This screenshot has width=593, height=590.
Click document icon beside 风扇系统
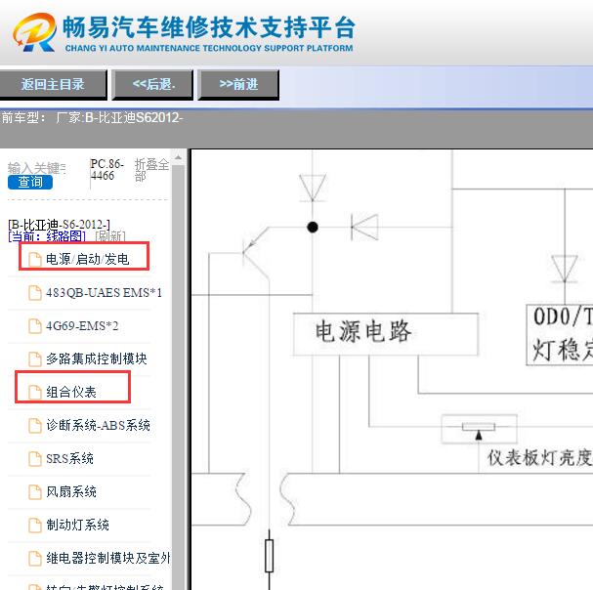[35, 491]
